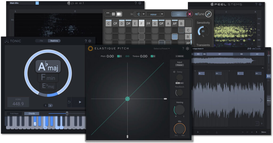The image size is (273, 143).
Task: Click the red X button in reTune
Action: tap(189, 14)
